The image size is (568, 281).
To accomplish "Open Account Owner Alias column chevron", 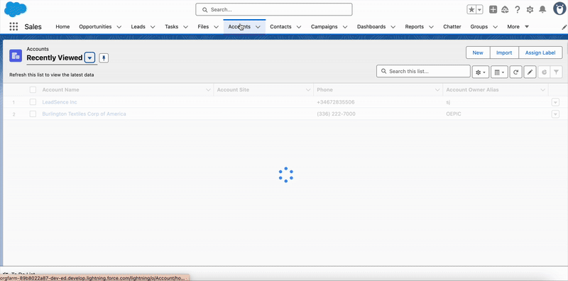I will pyautogui.click(x=542, y=90).
